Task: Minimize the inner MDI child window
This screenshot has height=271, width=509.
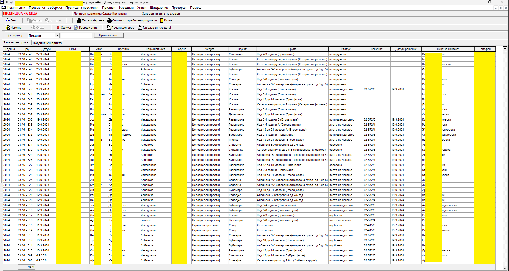Action: pyautogui.click(x=495, y=8)
